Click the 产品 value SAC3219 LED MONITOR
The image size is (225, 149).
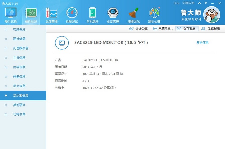pos(100,60)
